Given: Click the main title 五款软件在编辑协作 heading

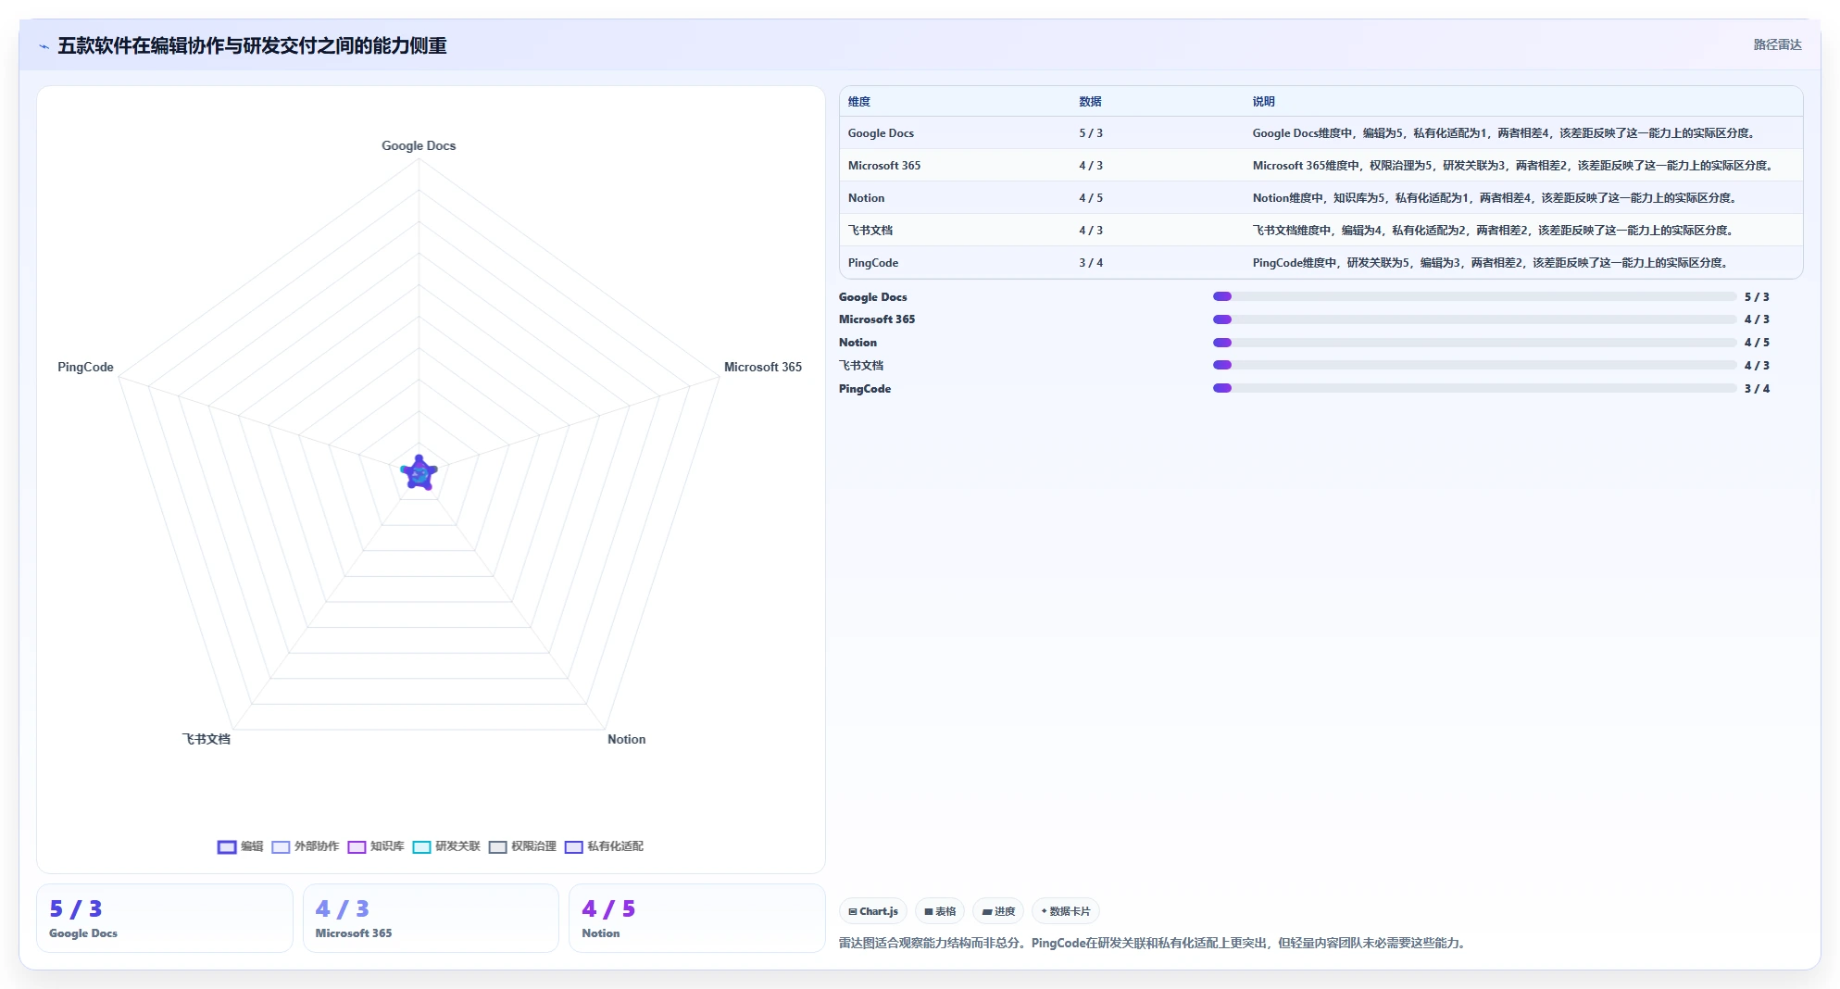Looking at the screenshot, I should pos(252,45).
